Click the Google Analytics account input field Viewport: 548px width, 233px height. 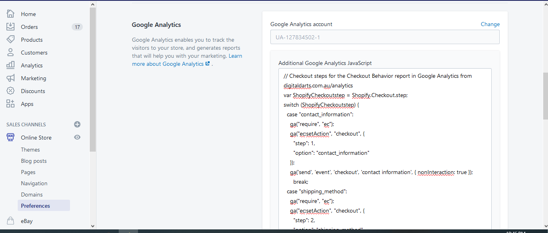click(385, 36)
